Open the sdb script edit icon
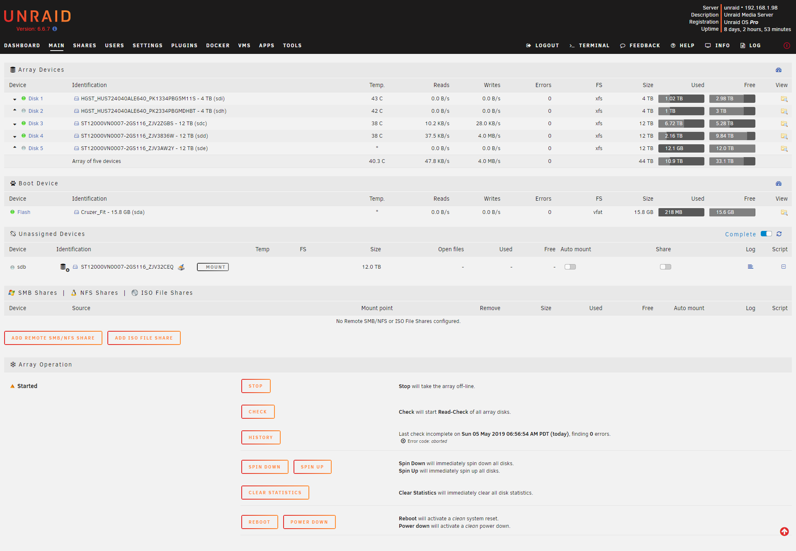796x551 pixels. point(784,267)
